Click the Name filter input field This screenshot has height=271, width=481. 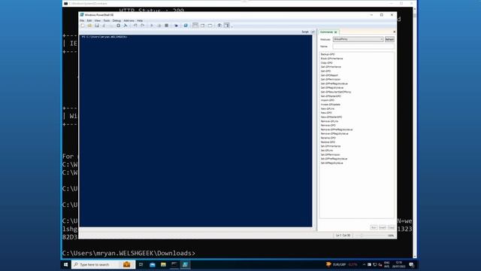(x=363, y=47)
